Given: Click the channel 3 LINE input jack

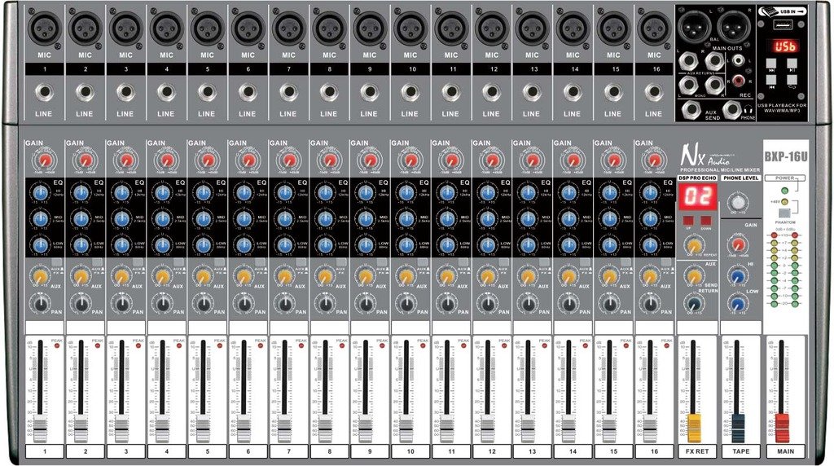Looking at the screenshot, I should point(125,92).
